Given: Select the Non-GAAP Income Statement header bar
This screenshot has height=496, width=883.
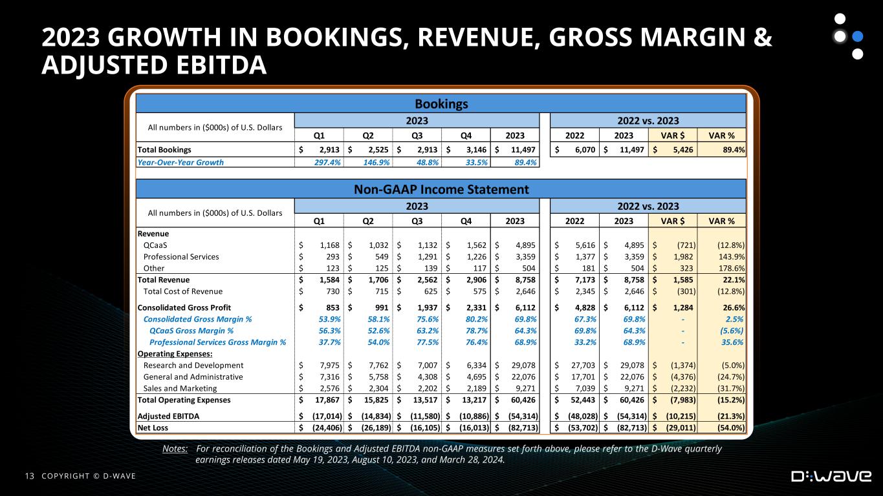Looking at the screenshot, I should tap(441, 189).
